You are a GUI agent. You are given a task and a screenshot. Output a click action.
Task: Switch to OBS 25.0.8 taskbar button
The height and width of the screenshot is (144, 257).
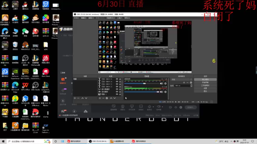pyautogui.click(x=98, y=141)
